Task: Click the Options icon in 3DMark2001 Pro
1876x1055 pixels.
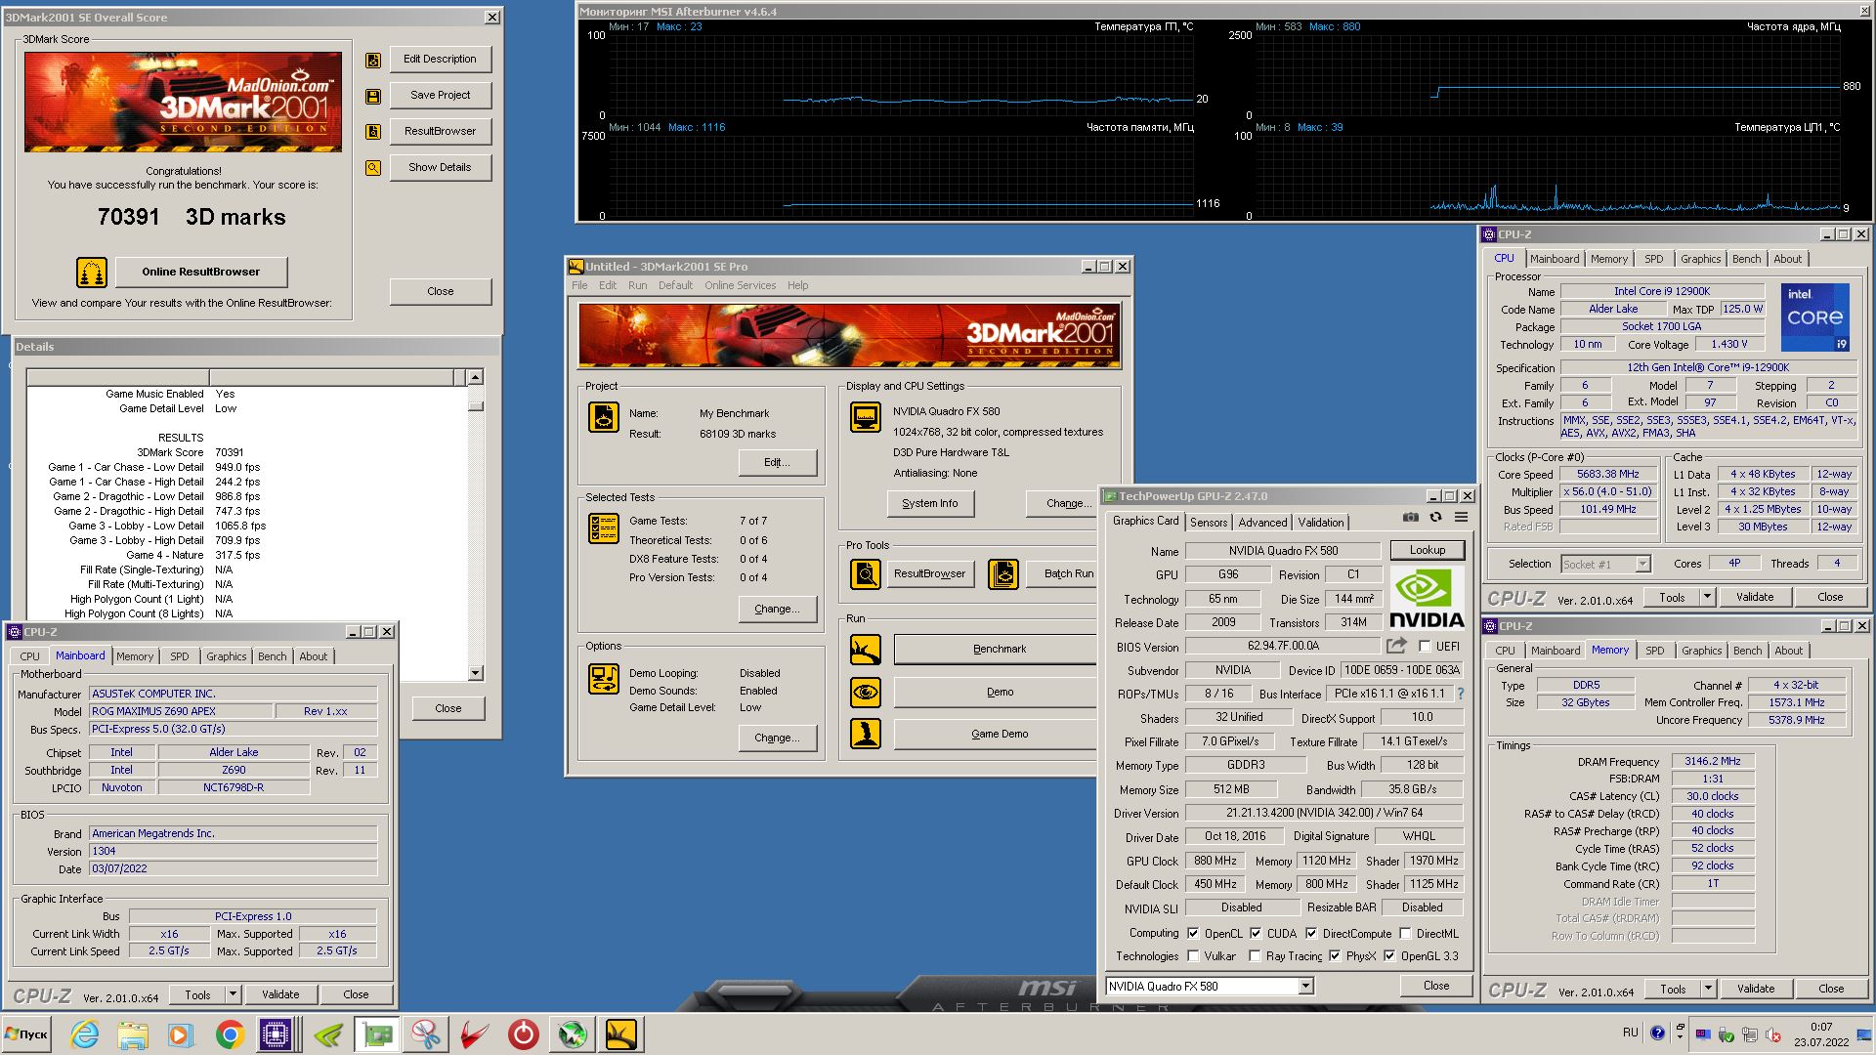Action: pos(604,678)
